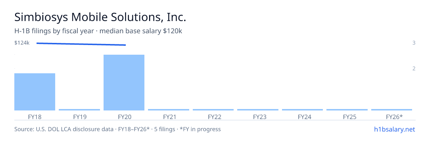This screenshot has width=430, height=143.
Task: Click the FY26* axis label
Action: pos(394,117)
